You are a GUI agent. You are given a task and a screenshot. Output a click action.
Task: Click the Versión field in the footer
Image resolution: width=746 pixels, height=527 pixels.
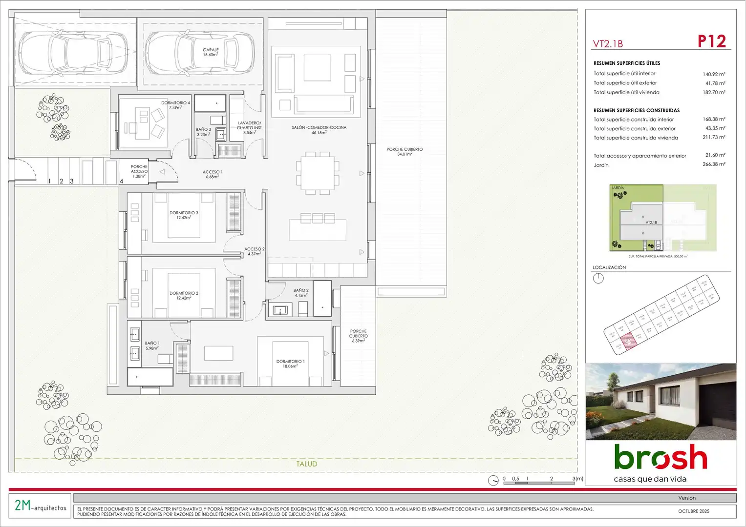coord(686,498)
